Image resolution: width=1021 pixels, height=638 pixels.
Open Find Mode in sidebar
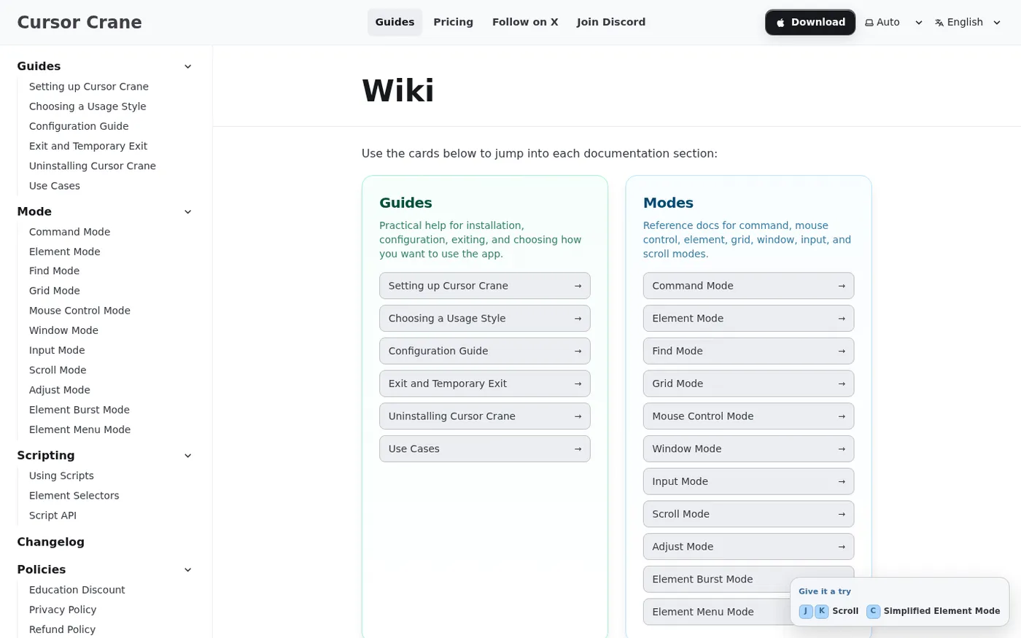pyautogui.click(x=54, y=271)
